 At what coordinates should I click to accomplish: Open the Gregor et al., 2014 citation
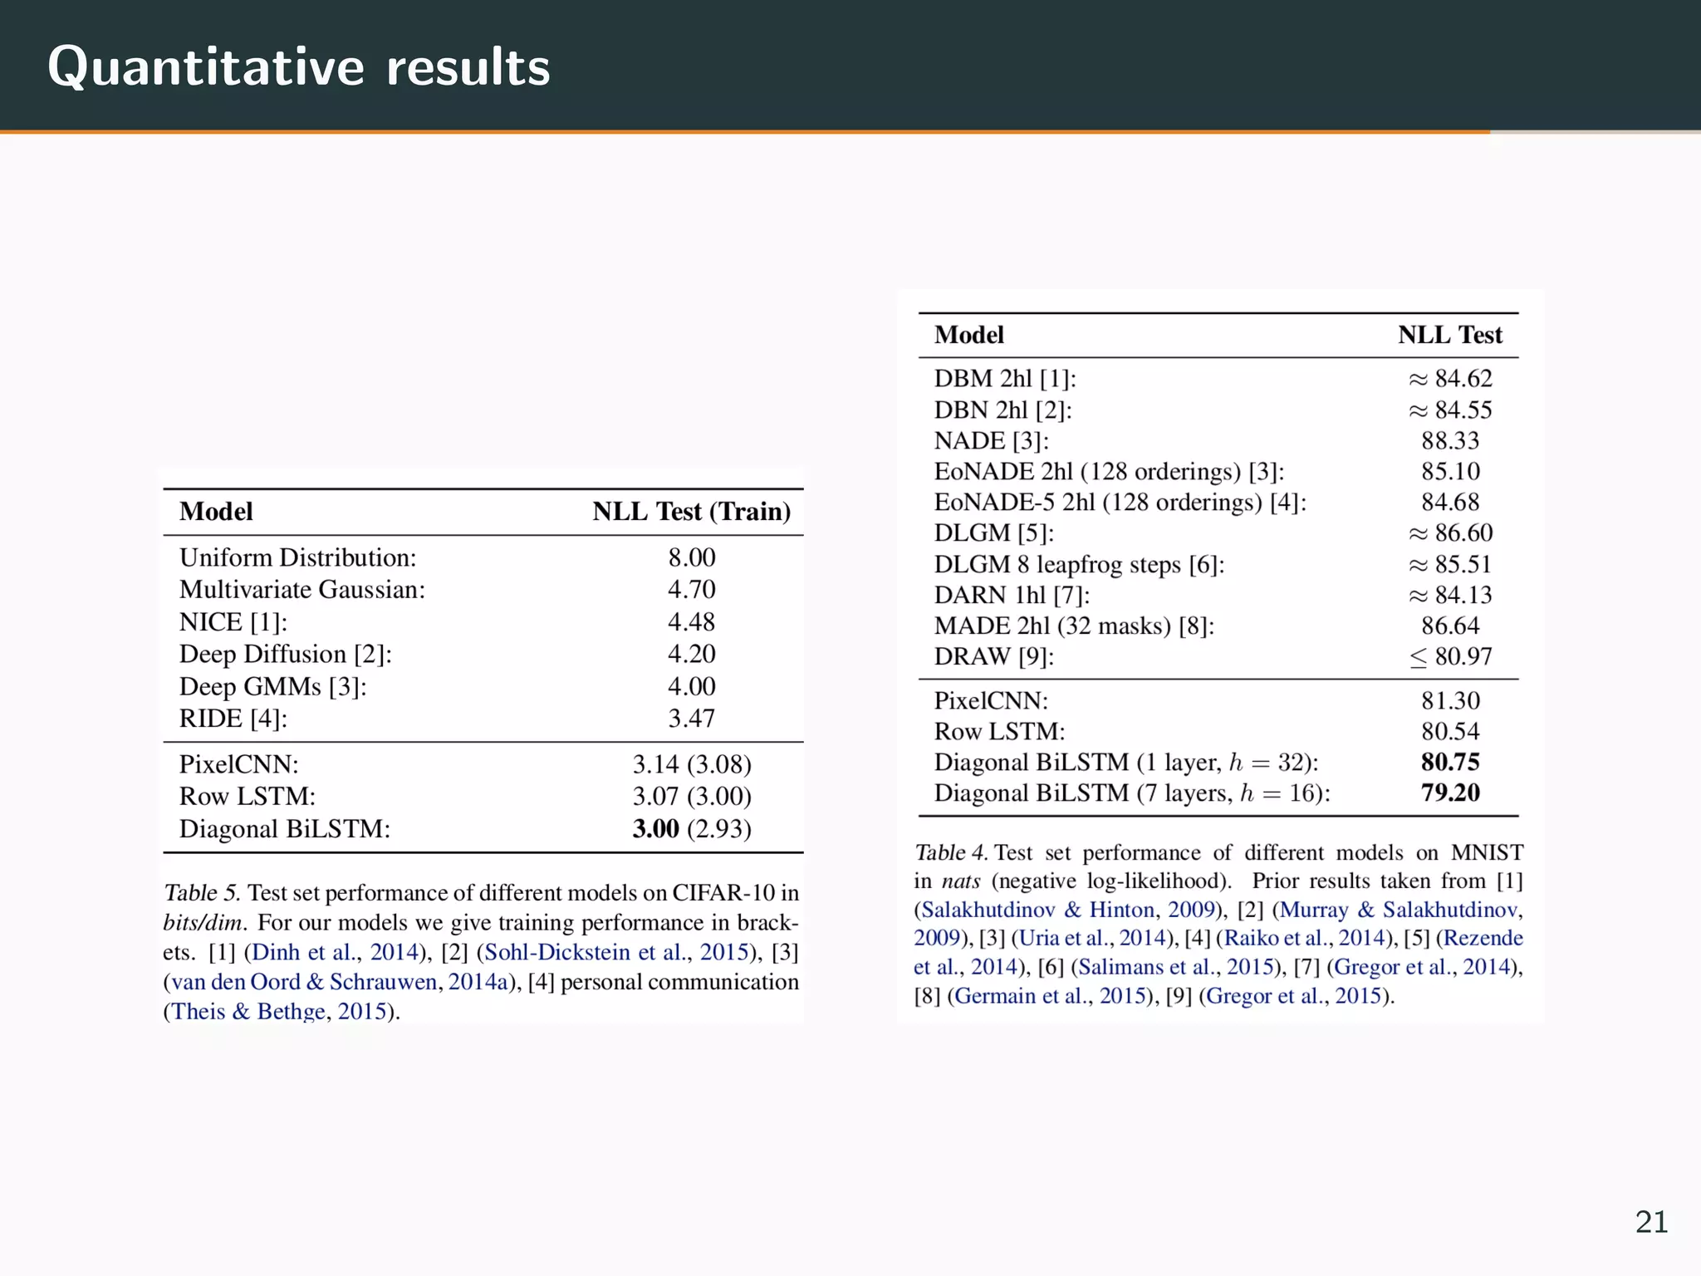tap(1421, 967)
